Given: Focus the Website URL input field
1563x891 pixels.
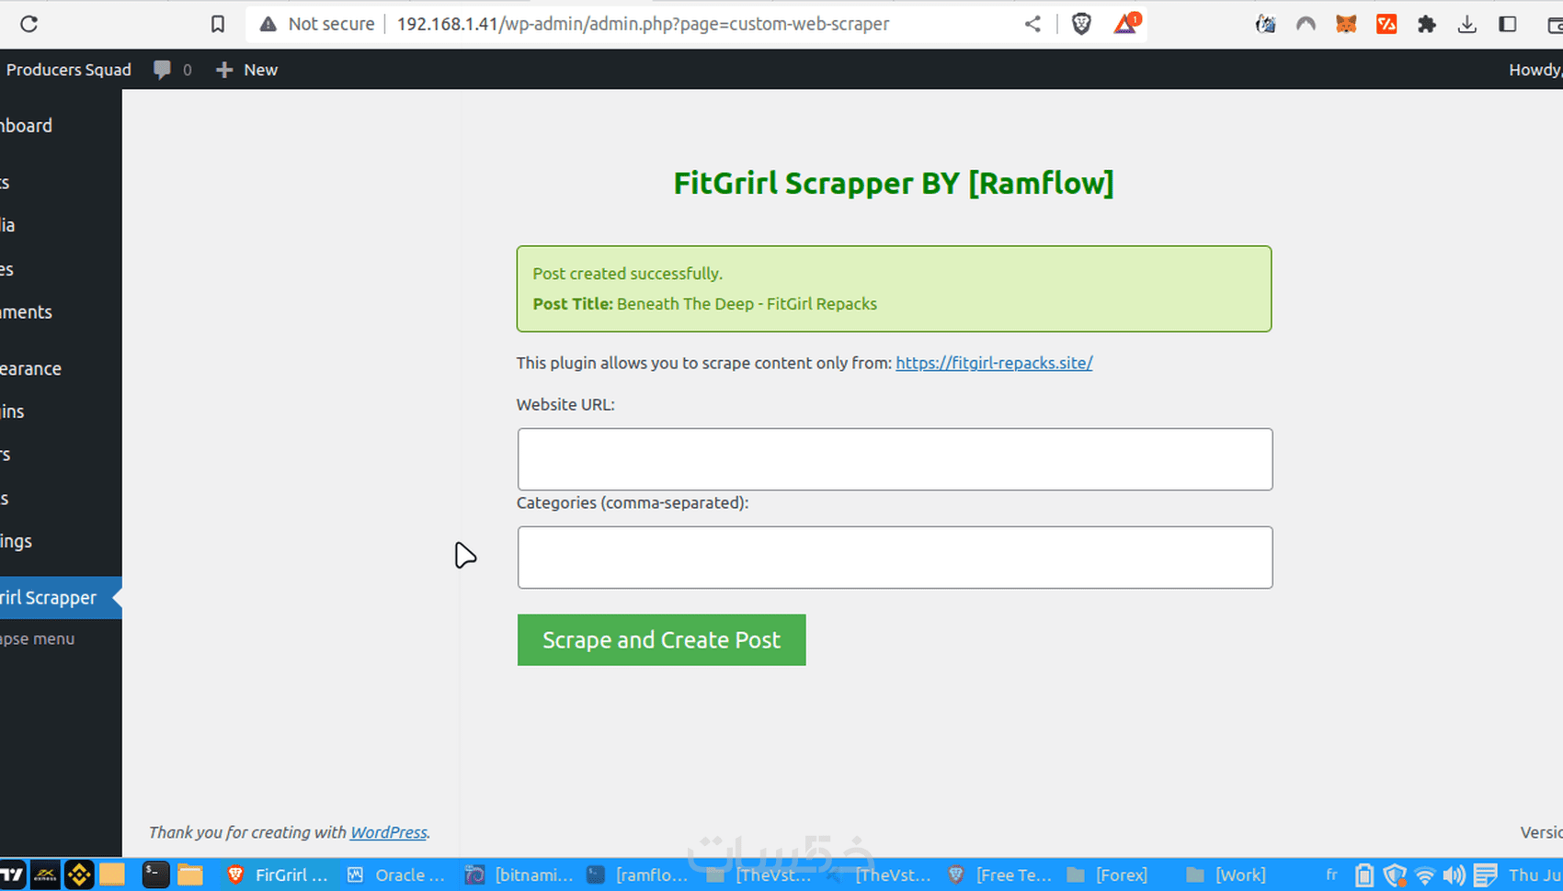Looking at the screenshot, I should point(895,459).
